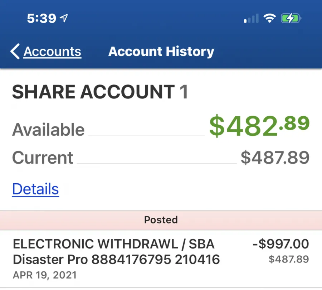
Task: Tap the -$997.00 transaction amount
Action: pos(280,244)
